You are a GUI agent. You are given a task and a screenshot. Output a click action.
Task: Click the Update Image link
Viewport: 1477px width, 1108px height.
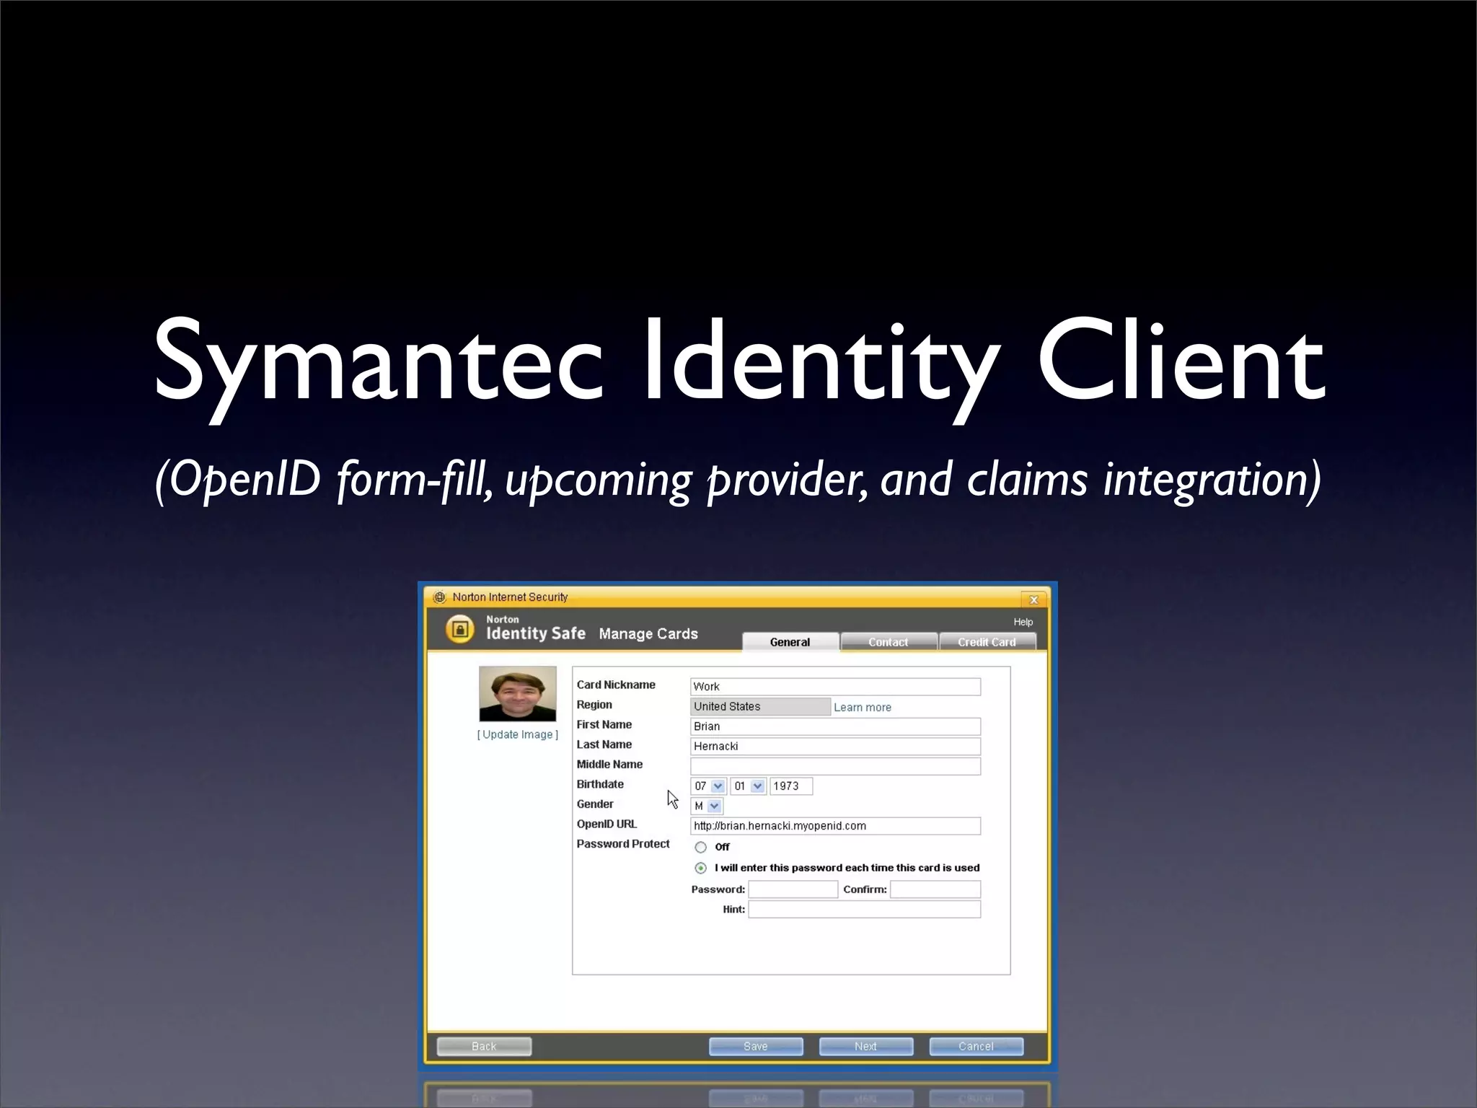518,734
